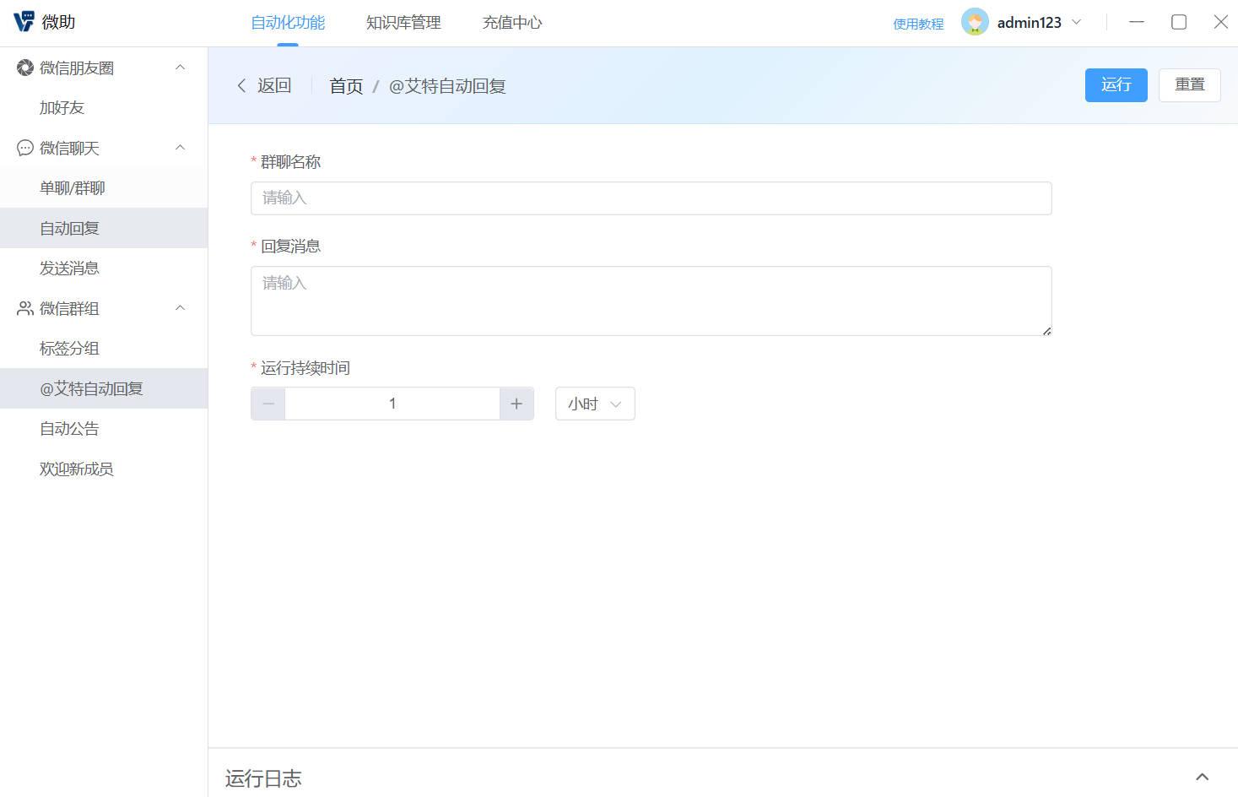Collapse the 微信聊天 sidebar section
Screen dimensions: 1238x797
click(x=180, y=148)
